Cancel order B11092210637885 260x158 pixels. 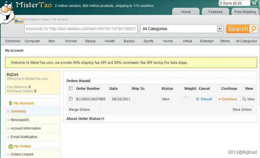[206, 99]
